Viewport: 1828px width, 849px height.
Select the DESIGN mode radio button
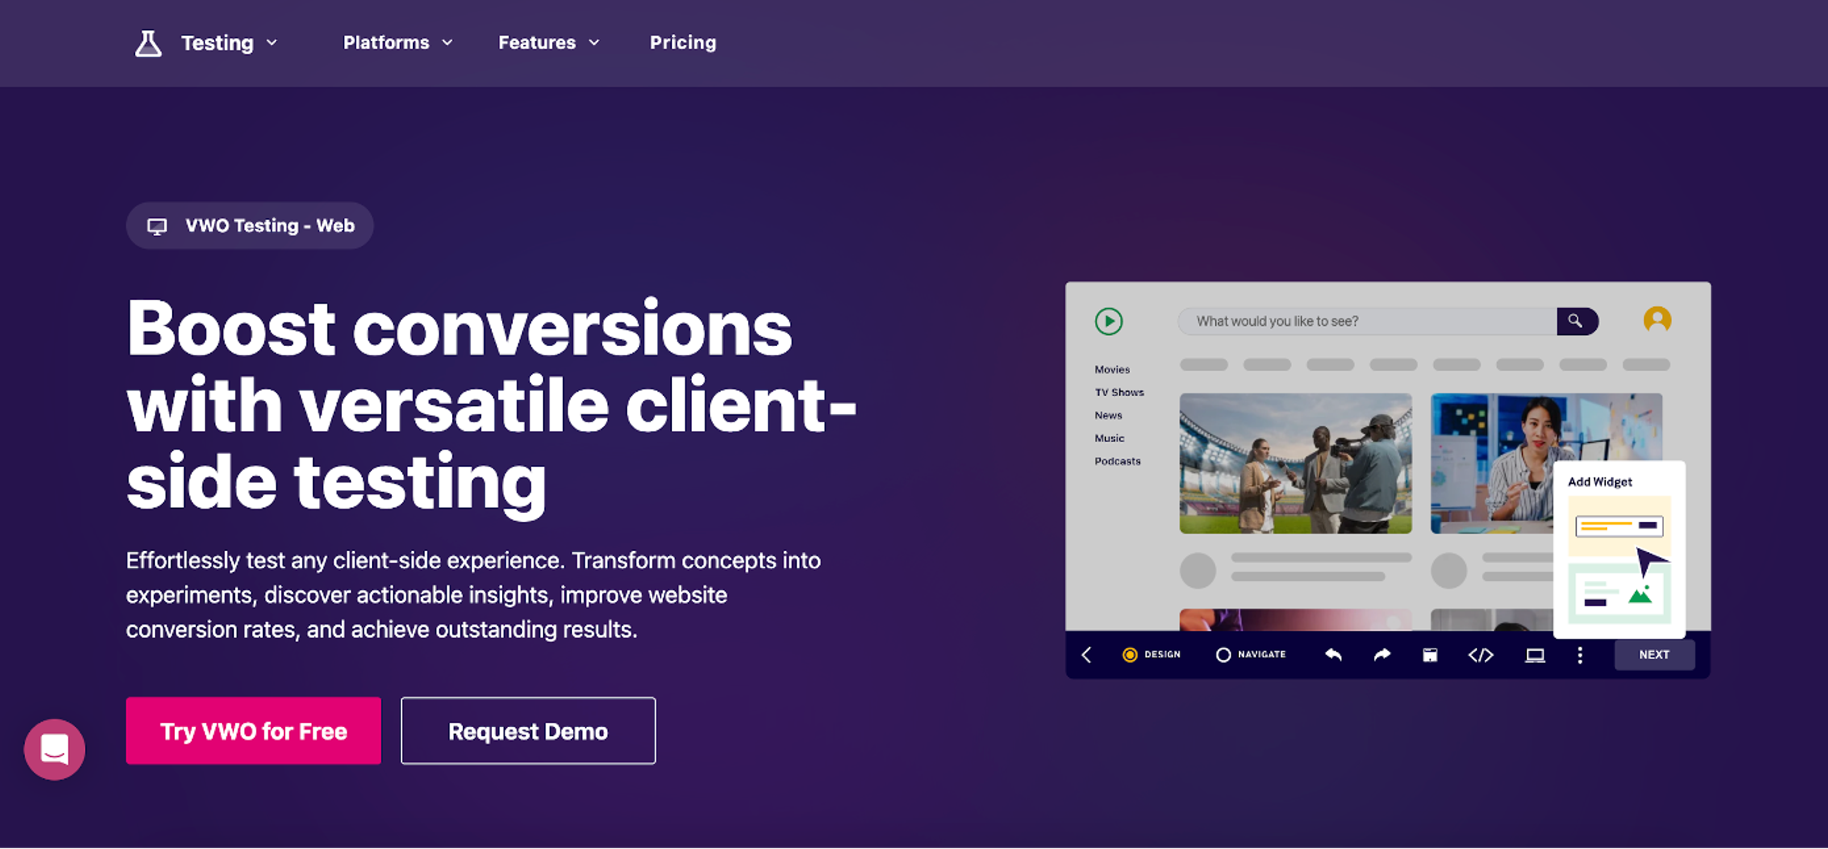tap(1130, 654)
